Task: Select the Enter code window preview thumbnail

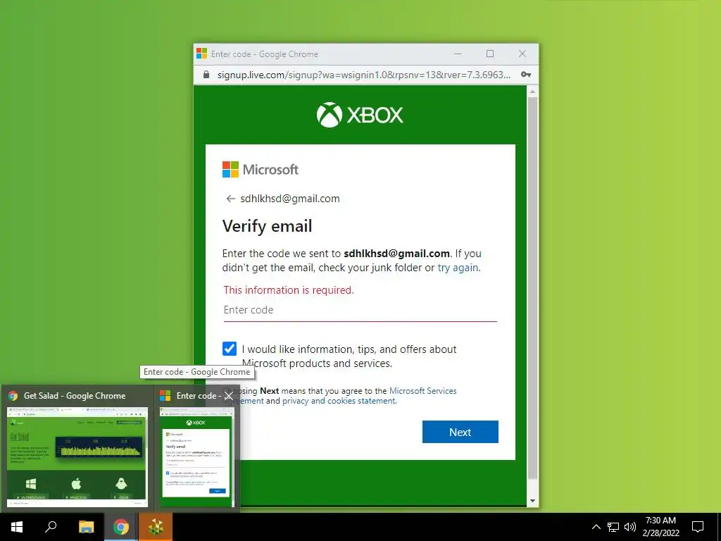Action: pyautogui.click(x=196, y=456)
